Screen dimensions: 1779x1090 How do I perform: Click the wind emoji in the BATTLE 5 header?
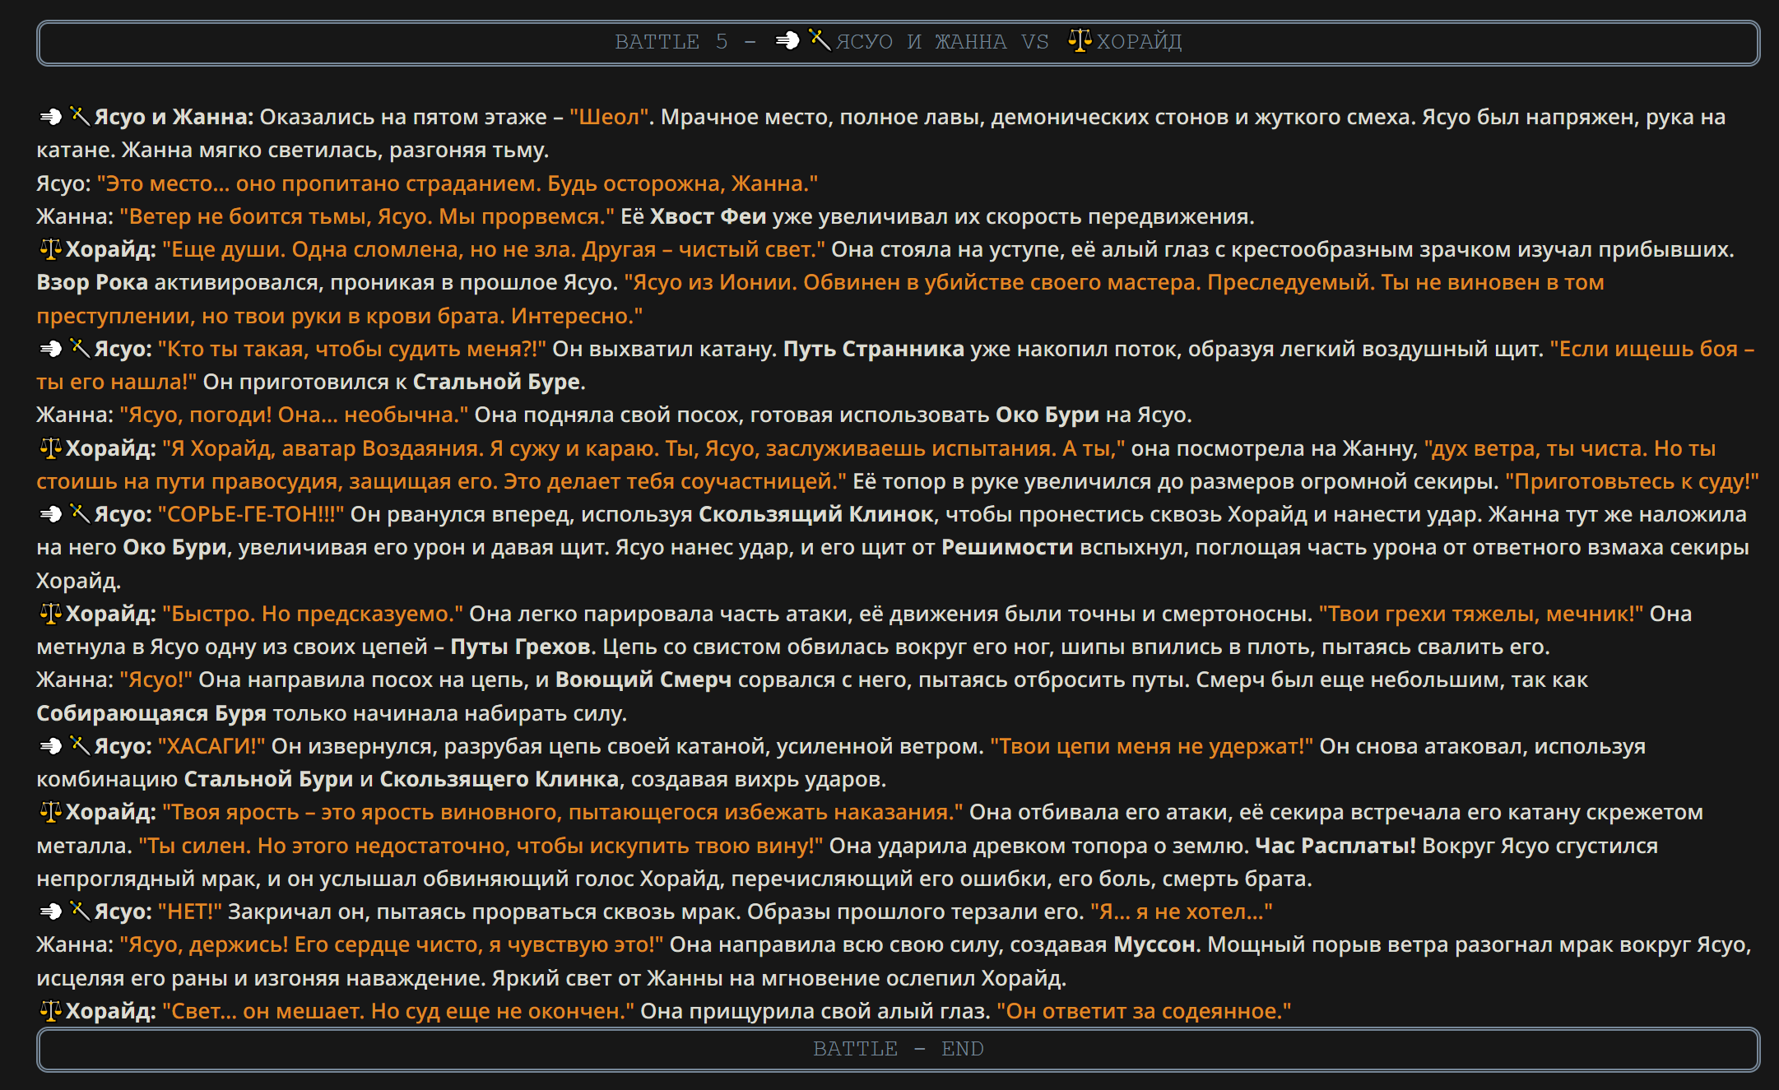click(787, 40)
